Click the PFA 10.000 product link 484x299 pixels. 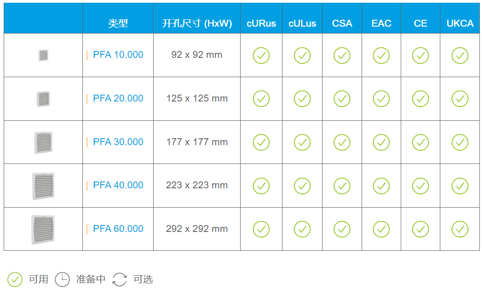point(118,55)
